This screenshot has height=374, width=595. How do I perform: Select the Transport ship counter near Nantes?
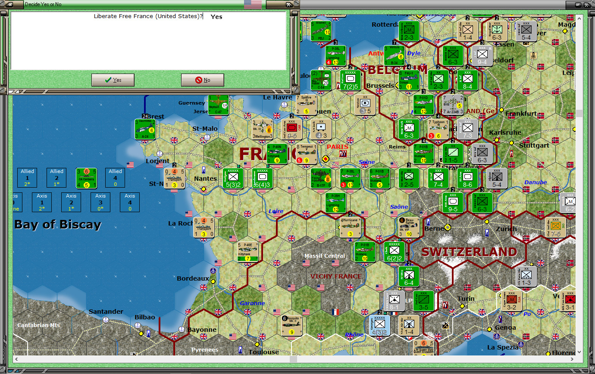(x=174, y=178)
